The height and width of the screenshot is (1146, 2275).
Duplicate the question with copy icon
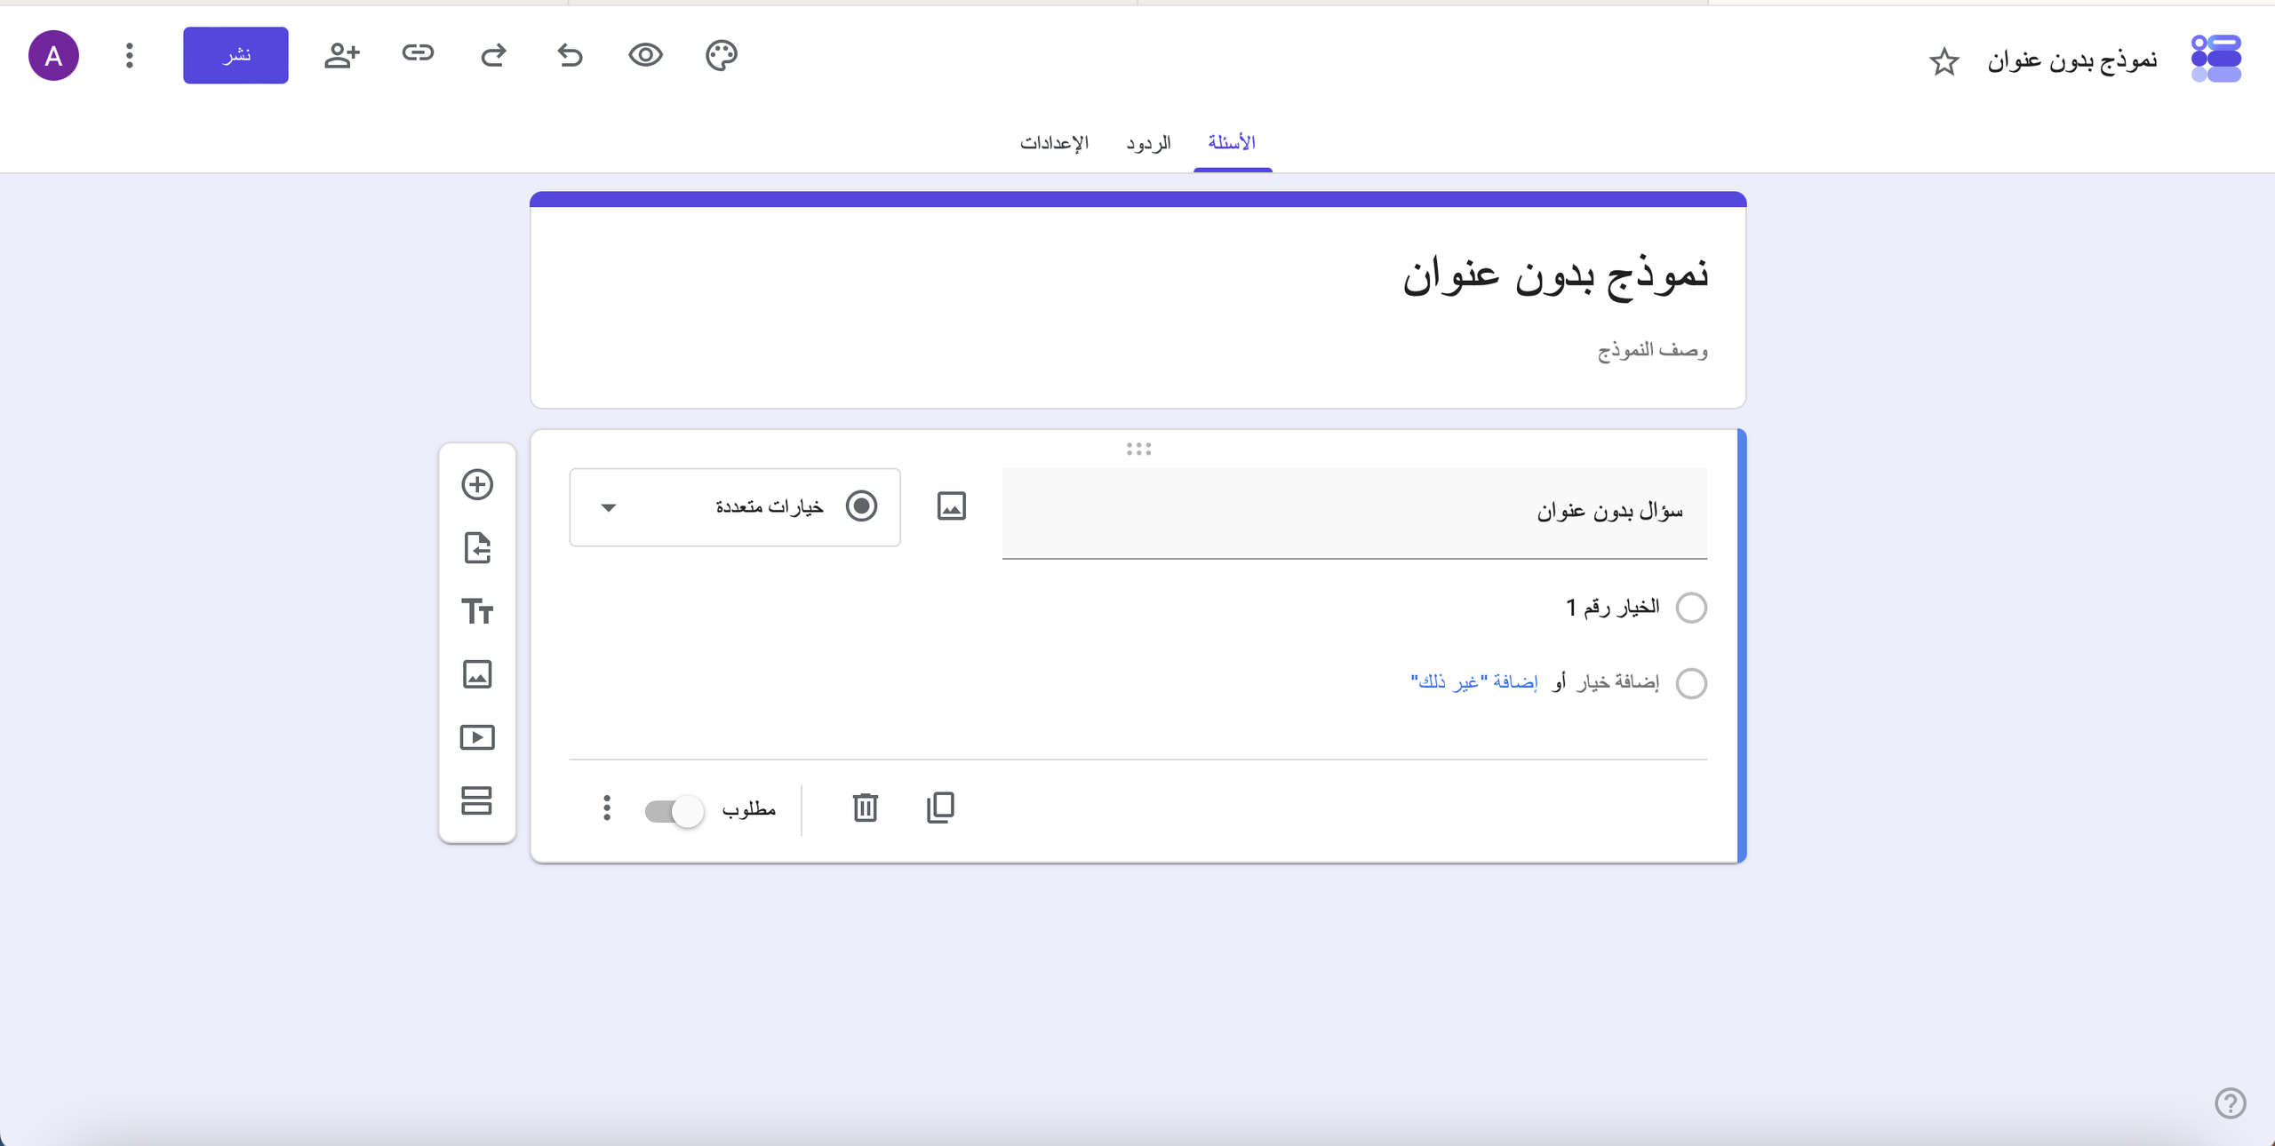940,808
